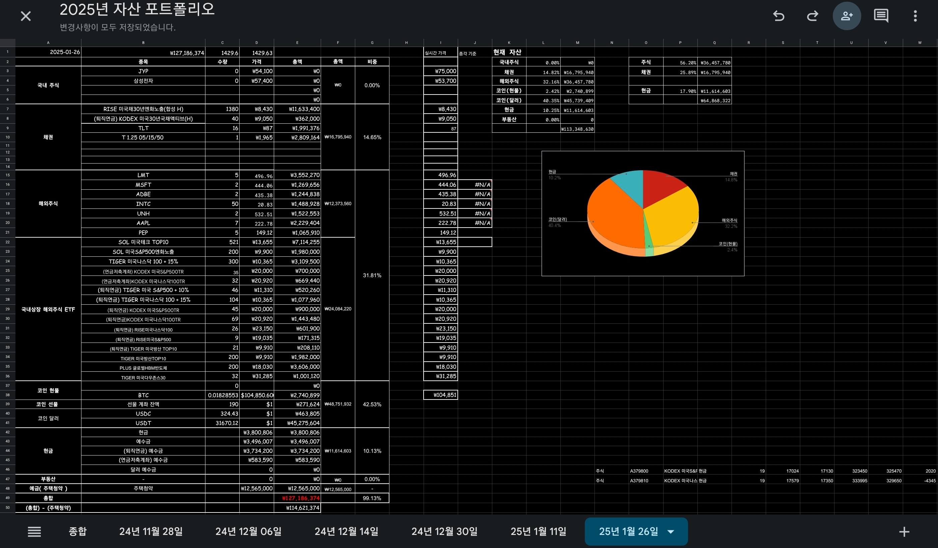Screen dimensions: 938x548
Task: Click the redo arrow icon
Action: tap(812, 16)
